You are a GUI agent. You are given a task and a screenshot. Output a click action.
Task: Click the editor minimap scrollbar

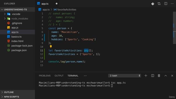[174, 28]
